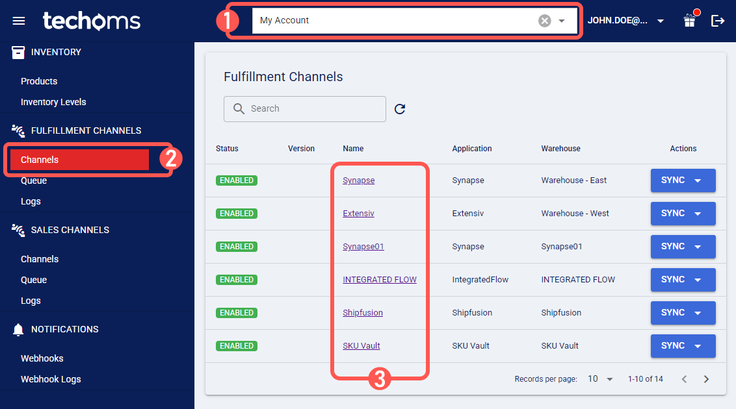Select Channels under Fulfillment Channels

80,160
